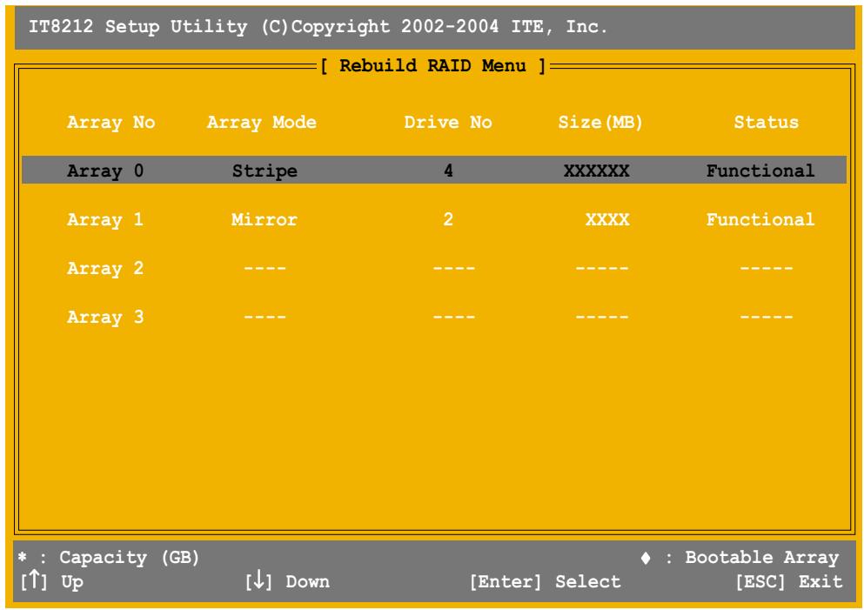Click the XXXXXX size value
This screenshot has width=864, height=610.
coord(597,171)
